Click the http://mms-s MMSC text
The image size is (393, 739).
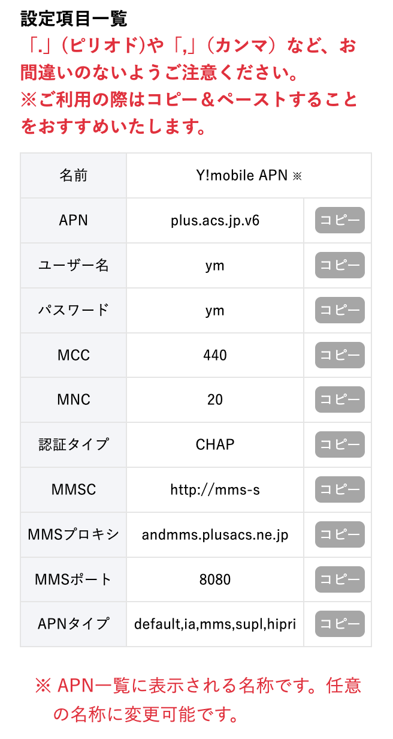(x=215, y=489)
